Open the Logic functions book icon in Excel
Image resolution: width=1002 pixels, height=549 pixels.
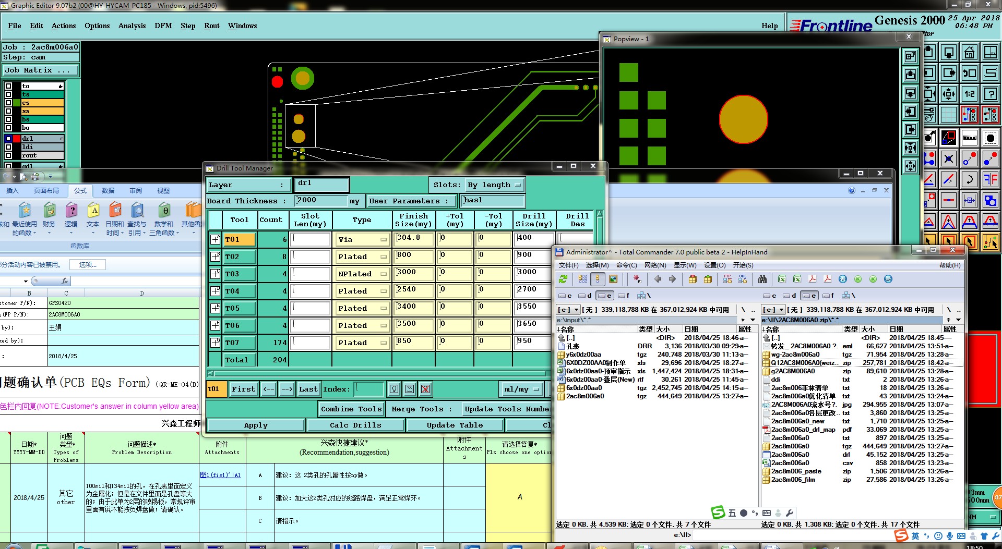[x=71, y=217]
